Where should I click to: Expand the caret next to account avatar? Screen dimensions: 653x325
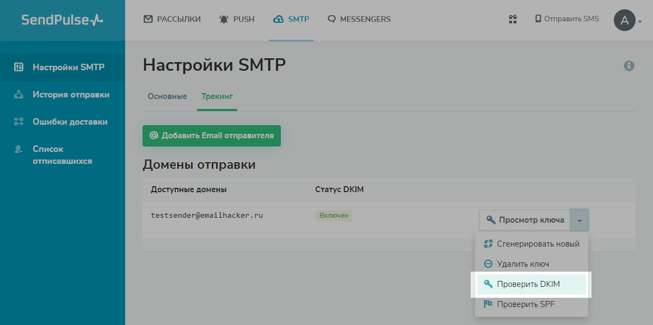pos(640,22)
